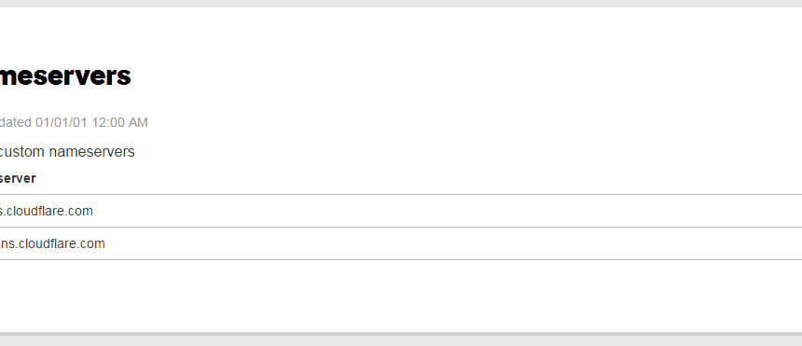Click the '.com' ending of first nameserver
The width and height of the screenshot is (802, 346).
pos(82,211)
